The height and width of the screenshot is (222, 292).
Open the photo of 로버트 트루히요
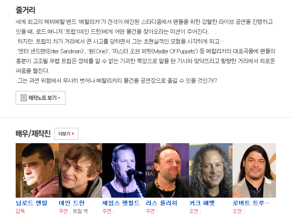pyautogui.click(x=254, y=170)
